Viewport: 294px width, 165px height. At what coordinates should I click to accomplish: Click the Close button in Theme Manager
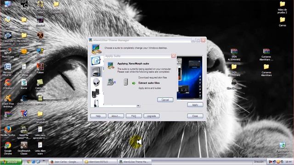click(x=195, y=116)
